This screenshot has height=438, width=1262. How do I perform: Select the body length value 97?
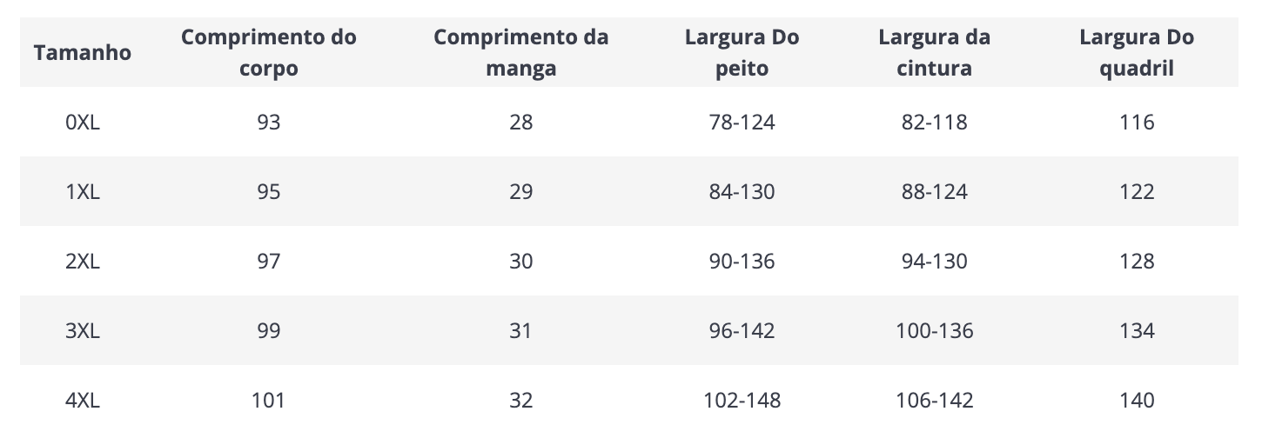[x=269, y=262]
